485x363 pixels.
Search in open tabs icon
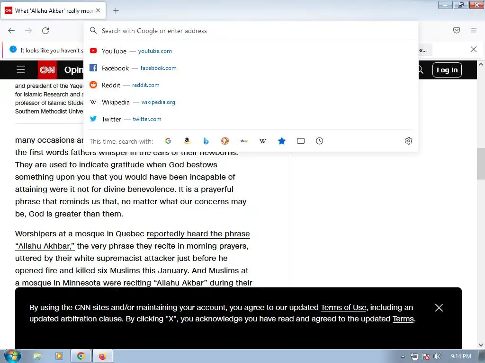click(x=301, y=141)
